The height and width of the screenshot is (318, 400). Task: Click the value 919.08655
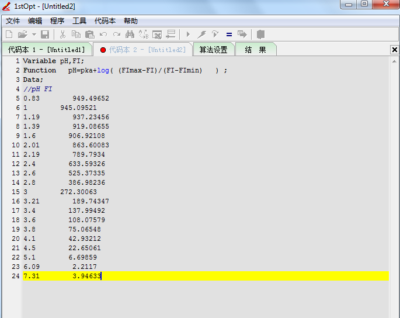coord(91,126)
